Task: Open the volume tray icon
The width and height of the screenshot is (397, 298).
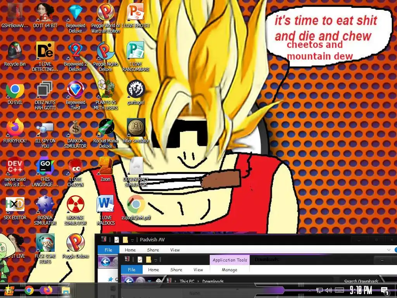Action: [x=329, y=290]
